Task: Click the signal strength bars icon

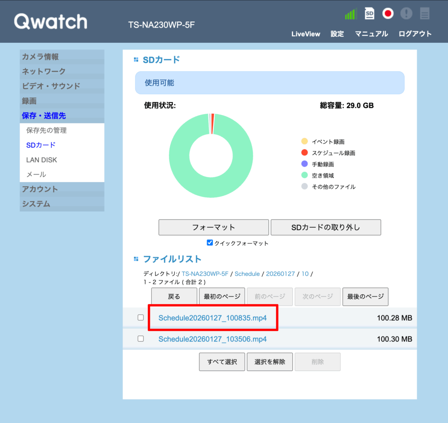Action: pos(351,14)
